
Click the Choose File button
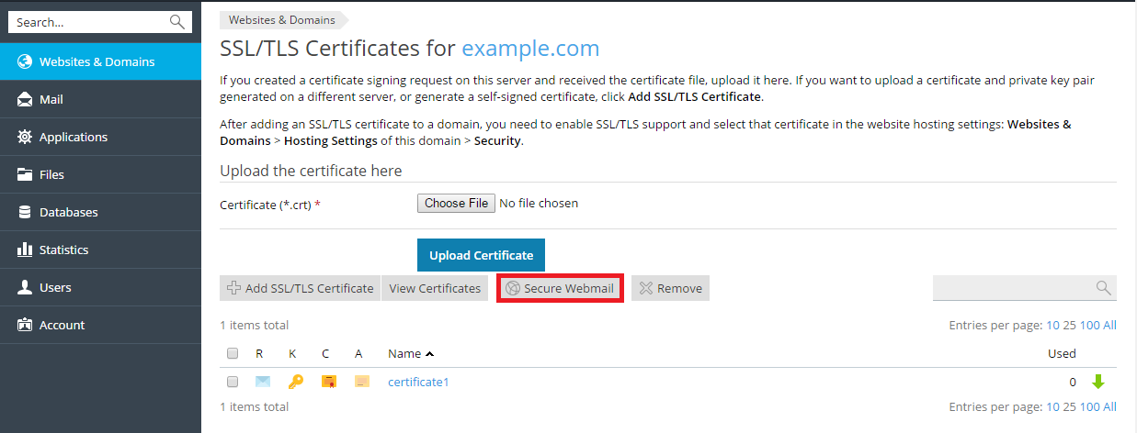point(456,203)
